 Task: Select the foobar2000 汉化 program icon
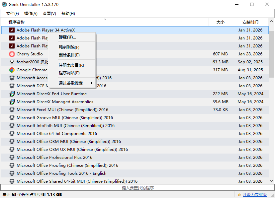(x=11, y=62)
